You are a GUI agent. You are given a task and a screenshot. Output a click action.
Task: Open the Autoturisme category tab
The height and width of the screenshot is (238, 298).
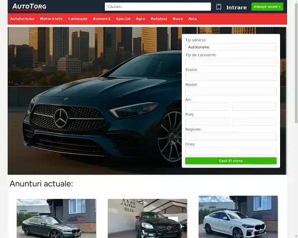(22, 19)
